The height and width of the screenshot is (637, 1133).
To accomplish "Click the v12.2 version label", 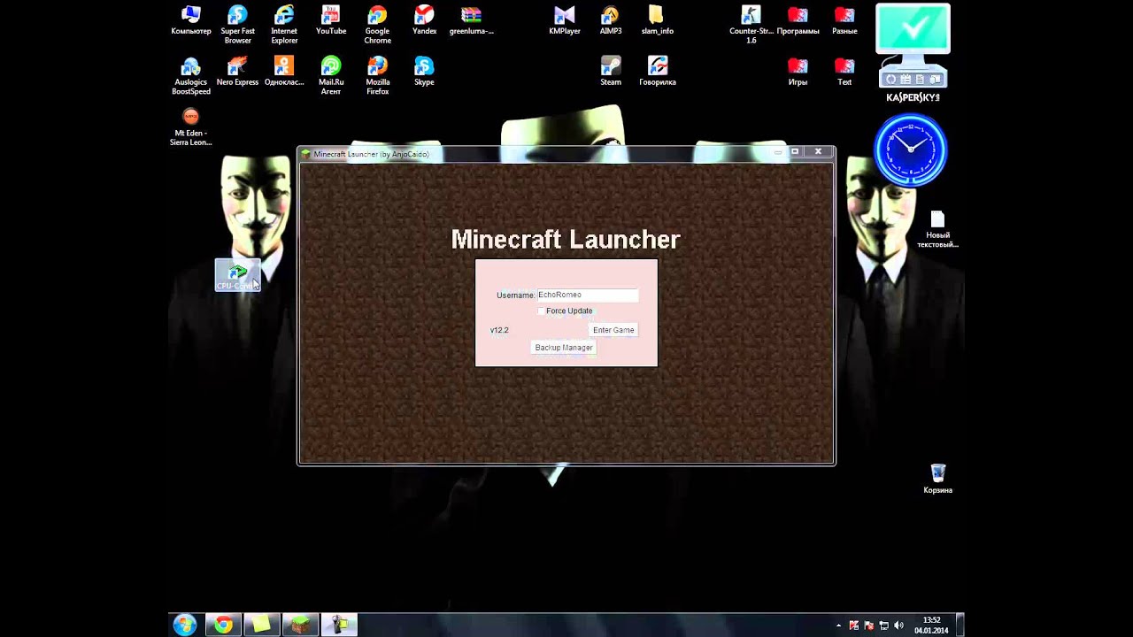I will pyautogui.click(x=499, y=330).
